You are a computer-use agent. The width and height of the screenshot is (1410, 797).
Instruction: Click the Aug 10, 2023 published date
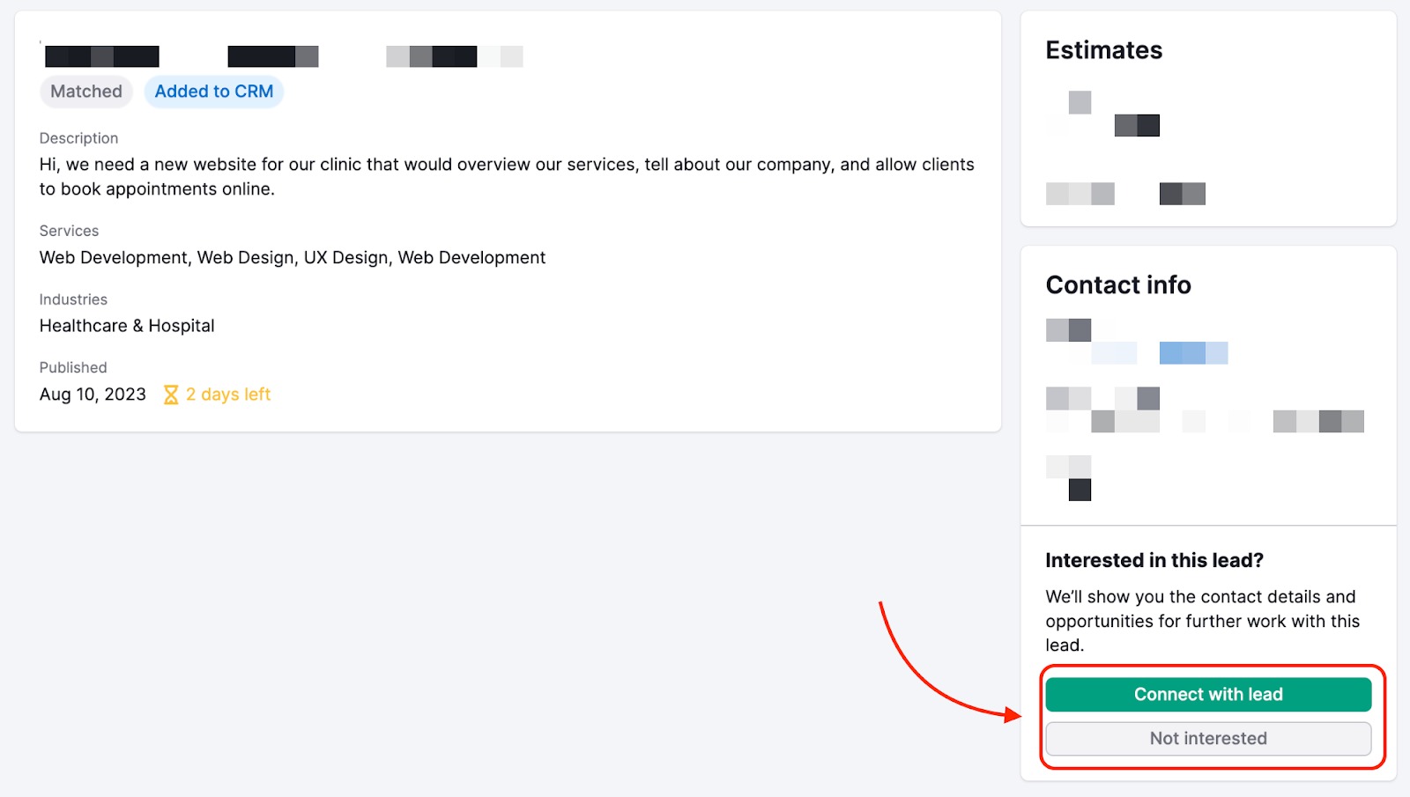click(93, 395)
